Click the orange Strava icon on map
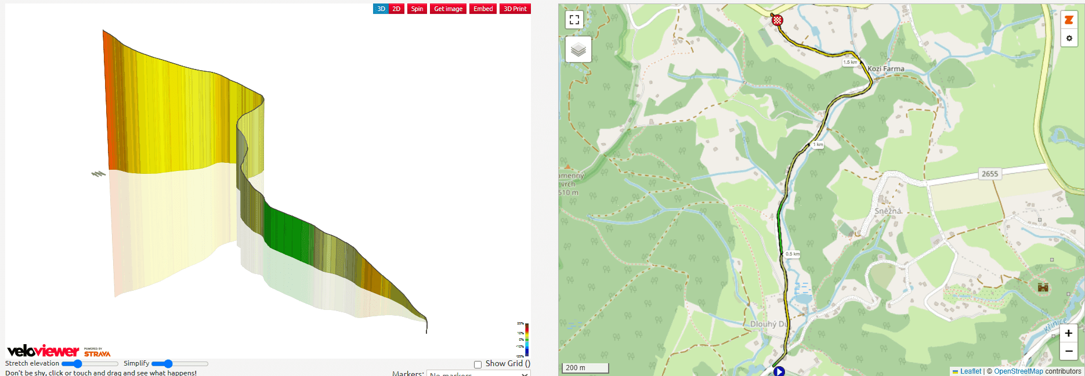 [x=1069, y=20]
